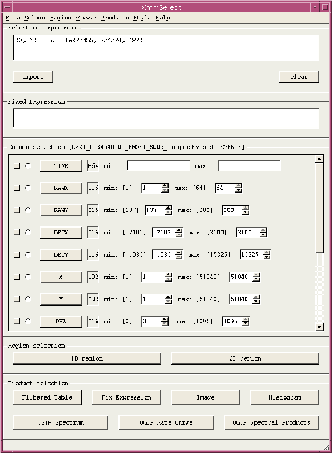The image size is (332, 453).
Task: Open the Help menu
Action: coord(162,18)
